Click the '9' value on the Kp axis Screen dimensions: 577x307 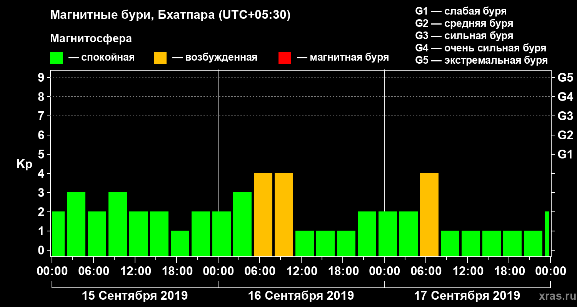[42, 78]
